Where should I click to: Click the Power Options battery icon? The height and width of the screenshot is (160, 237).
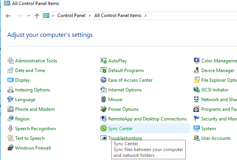[x=104, y=109]
